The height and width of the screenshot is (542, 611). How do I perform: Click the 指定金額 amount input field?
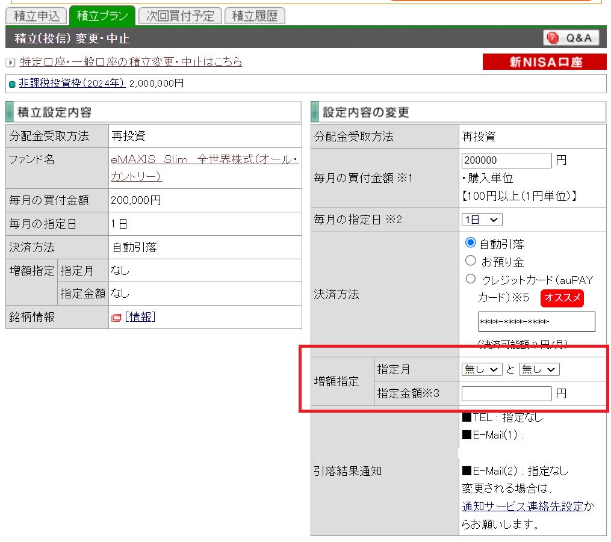(x=506, y=393)
